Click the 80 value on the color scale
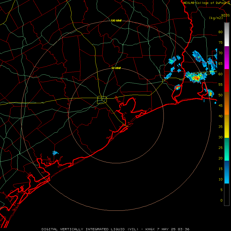The height and width of the screenshot is (231, 231). [220, 32]
